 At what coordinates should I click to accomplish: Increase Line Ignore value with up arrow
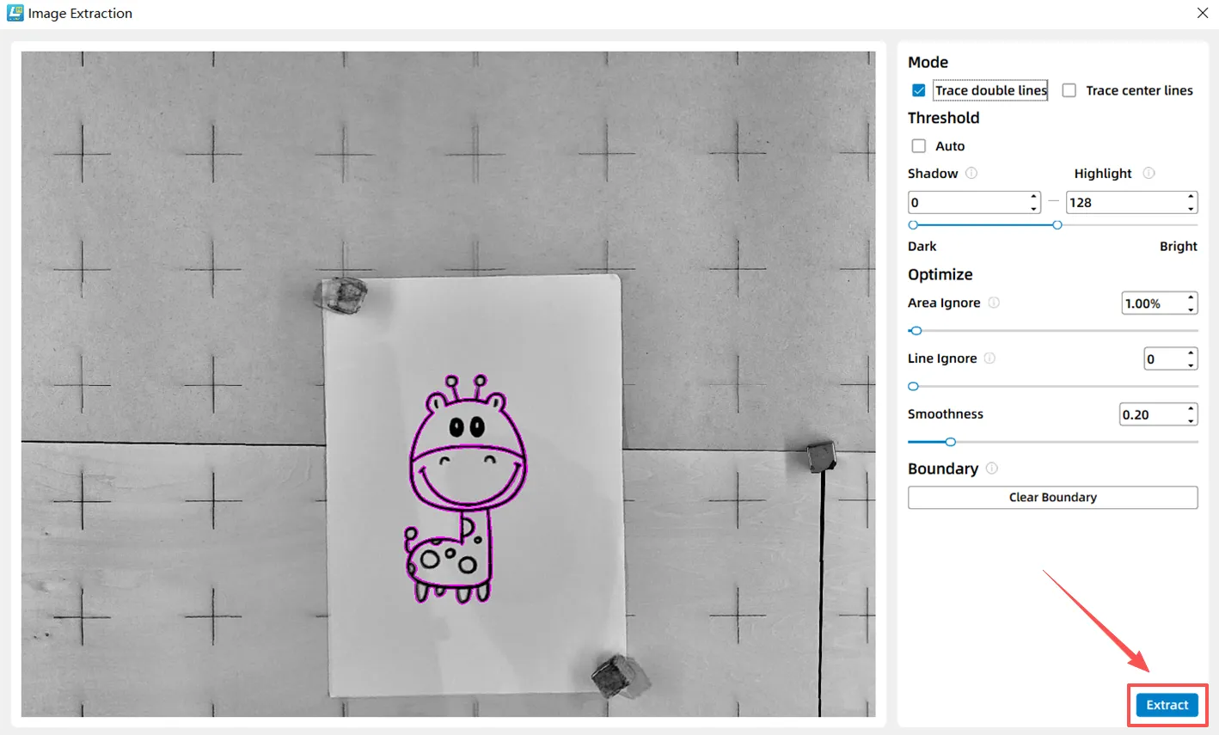(1191, 353)
